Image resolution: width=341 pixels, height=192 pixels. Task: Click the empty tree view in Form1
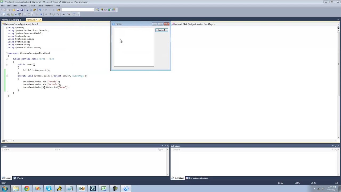click(134, 47)
